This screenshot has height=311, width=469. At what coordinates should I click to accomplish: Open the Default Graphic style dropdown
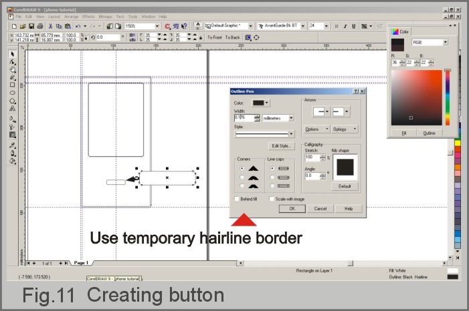coord(251,26)
